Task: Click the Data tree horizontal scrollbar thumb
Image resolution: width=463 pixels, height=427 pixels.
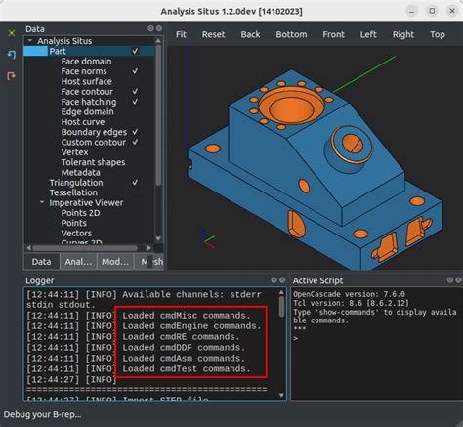Action: [x=85, y=248]
